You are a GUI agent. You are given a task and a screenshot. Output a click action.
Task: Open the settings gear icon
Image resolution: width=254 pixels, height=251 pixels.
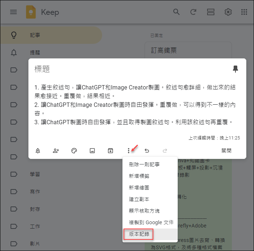pos(228,12)
